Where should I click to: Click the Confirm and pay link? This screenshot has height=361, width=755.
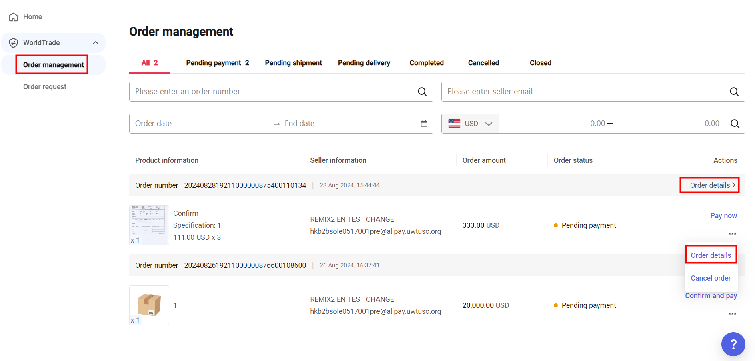[x=711, y=296]
